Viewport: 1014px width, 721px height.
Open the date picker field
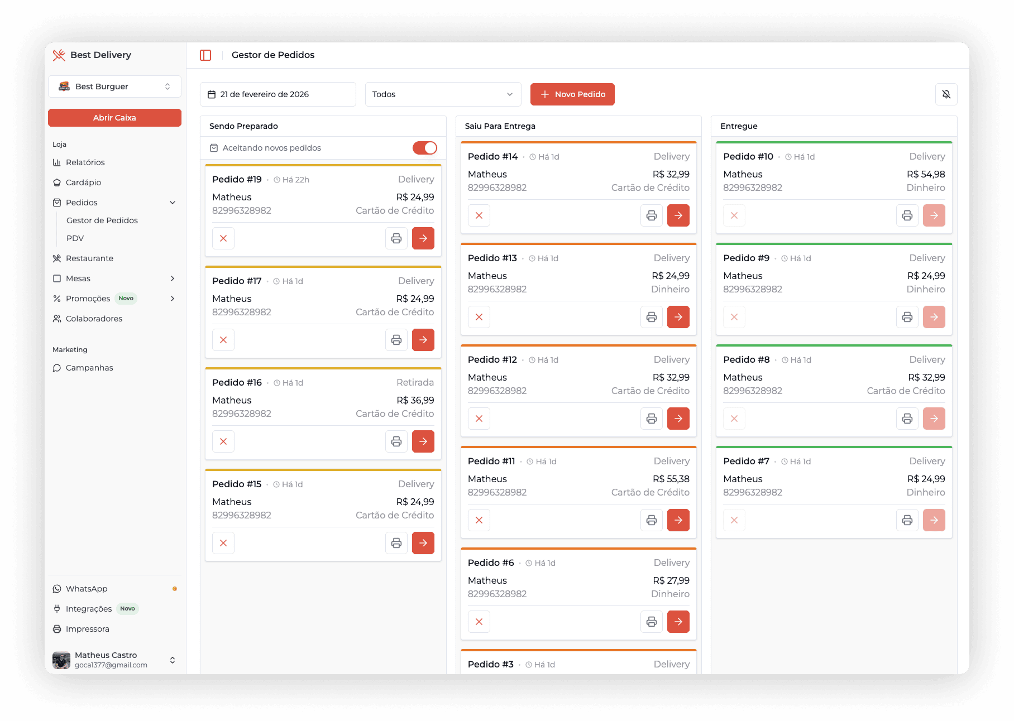click(278, 94)
